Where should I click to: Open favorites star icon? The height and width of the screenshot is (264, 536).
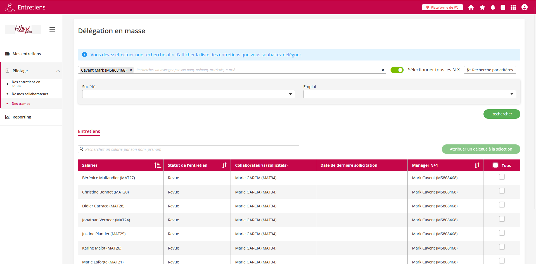point(482,8)
